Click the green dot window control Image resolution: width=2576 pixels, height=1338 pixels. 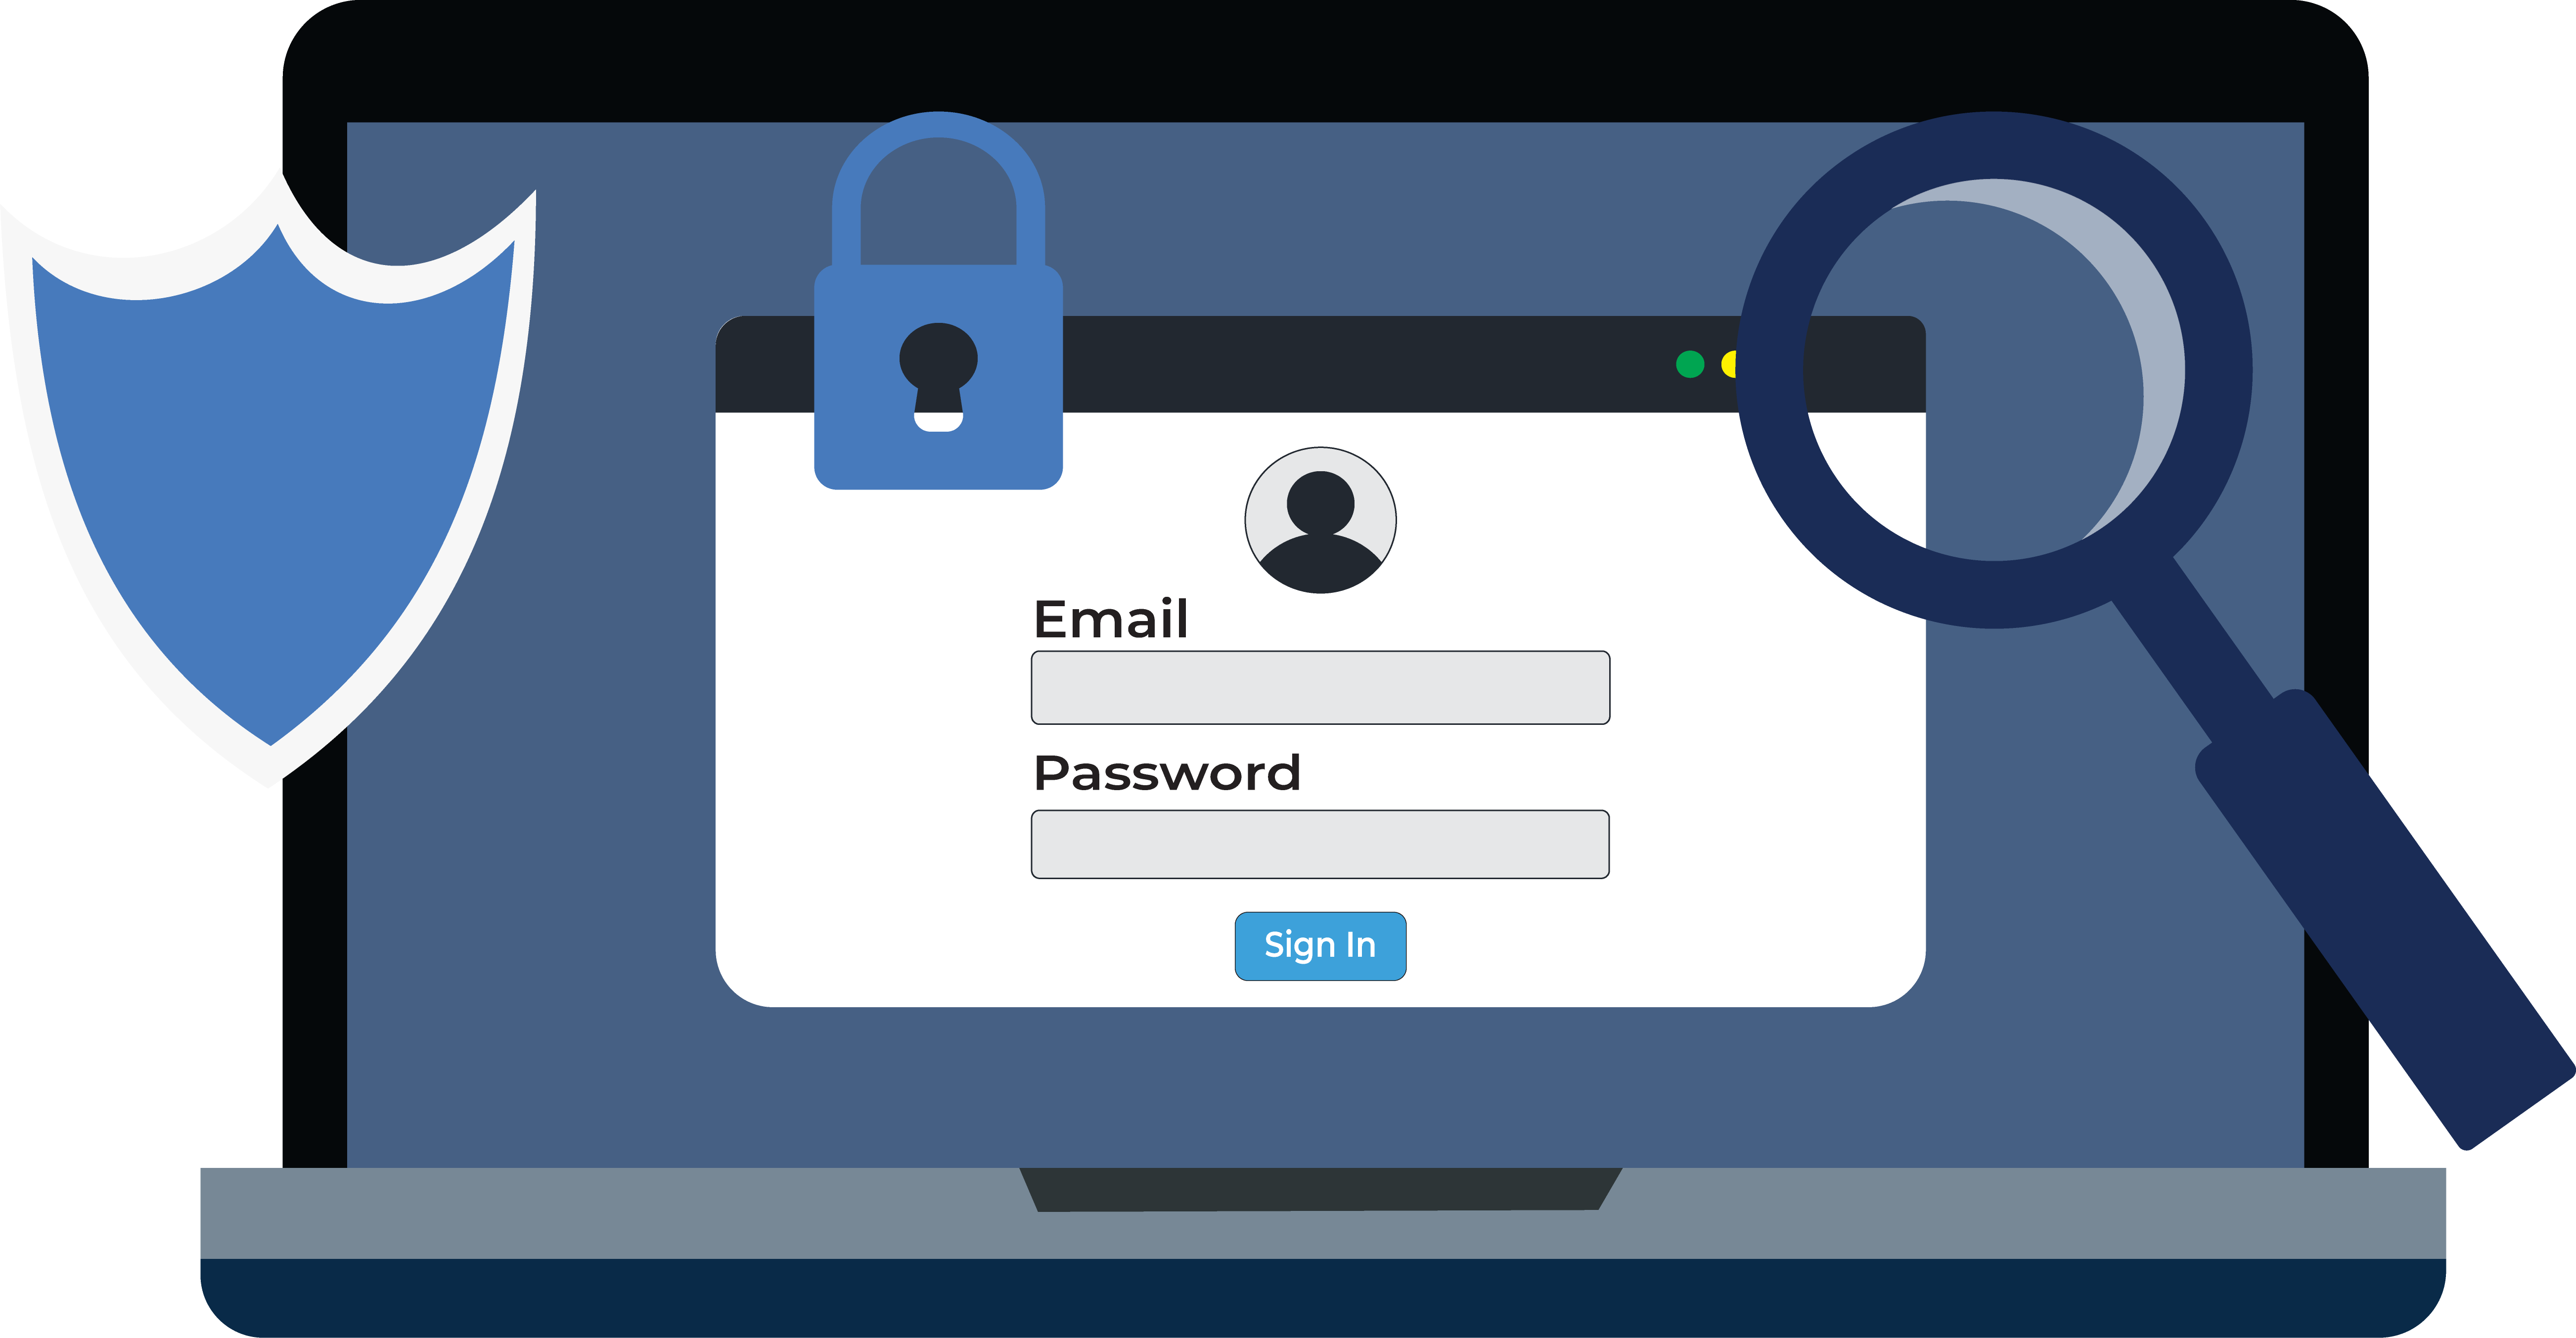pos(1690,364)
